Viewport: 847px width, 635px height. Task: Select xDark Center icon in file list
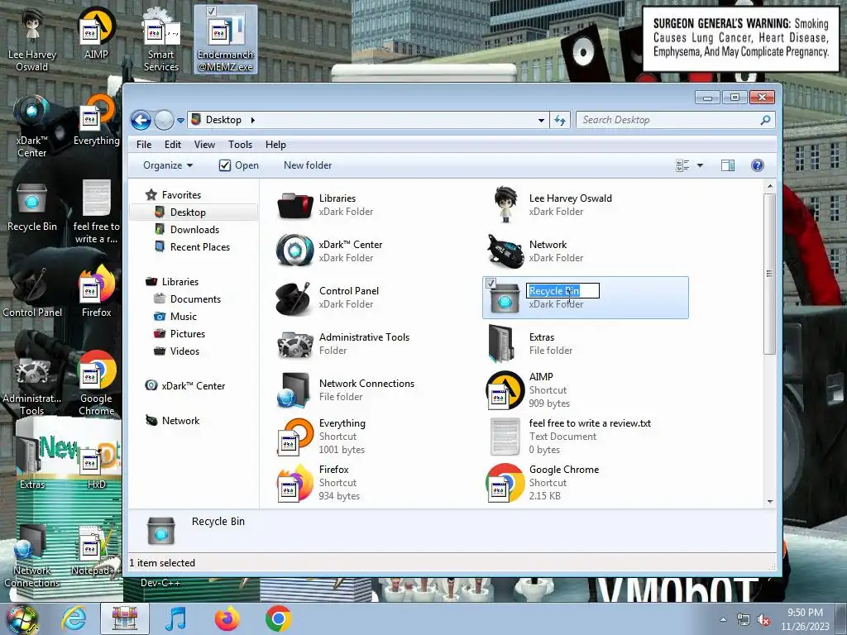[x=294, y=251]
